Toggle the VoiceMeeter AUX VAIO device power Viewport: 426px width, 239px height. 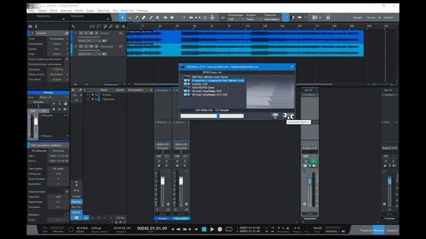(x=187, y=94)
